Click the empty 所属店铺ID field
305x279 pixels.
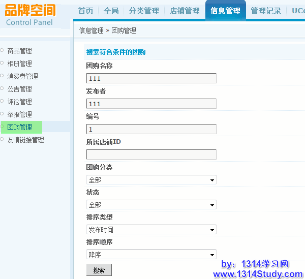pos(151,154)
